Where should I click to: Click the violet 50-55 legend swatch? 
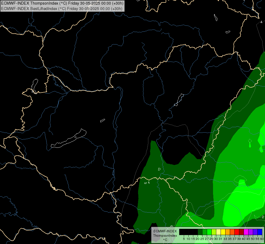(x=255, y=232)
